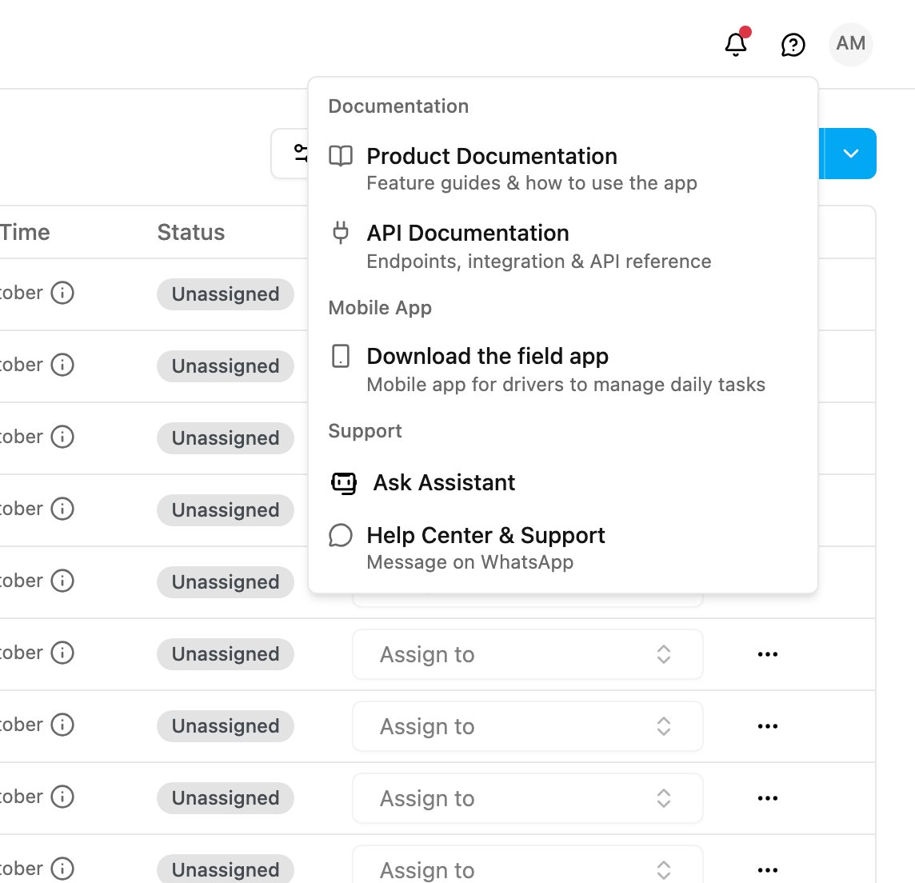Open Product Documentation from the help menu
915x883 pixels.
coord(562,169)
